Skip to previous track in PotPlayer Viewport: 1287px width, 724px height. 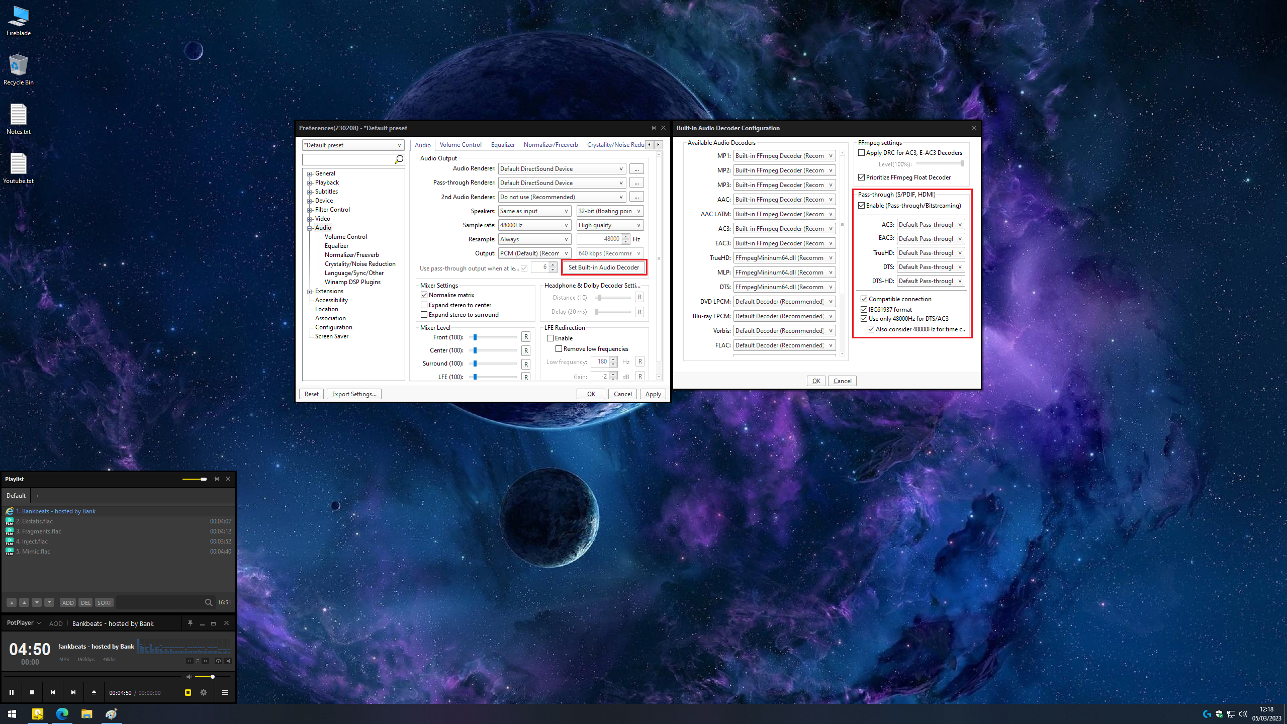[x=53, y=692]
